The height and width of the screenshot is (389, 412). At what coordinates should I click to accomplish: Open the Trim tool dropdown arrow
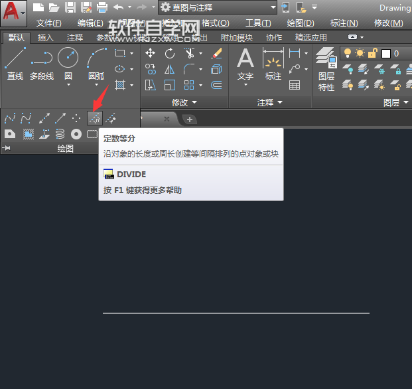tap(201, 53)
